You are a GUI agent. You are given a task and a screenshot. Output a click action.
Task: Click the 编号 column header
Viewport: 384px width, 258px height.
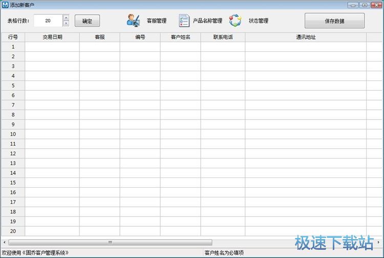click(140, 37)
